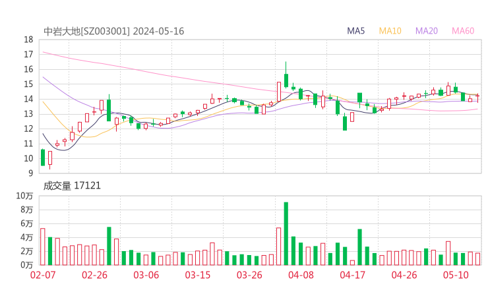Click the chart title 中岩大地[SZ003001] 2024-05-16
The height and width of the screenshot is (290, 488).
pyautogui.click(x=114, y=32)
